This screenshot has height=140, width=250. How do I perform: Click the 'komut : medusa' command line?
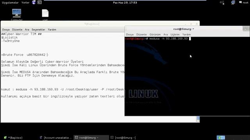tap(62, 89)
